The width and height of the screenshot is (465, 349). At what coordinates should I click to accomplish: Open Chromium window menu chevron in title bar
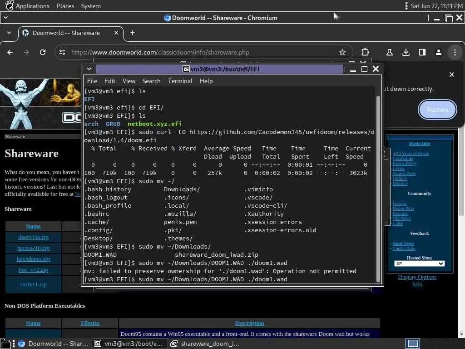pyautogui.click(x=5, y=18)
